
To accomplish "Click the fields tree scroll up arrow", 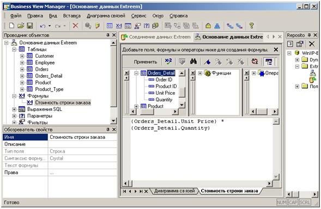I will click(x=182, y=73).
